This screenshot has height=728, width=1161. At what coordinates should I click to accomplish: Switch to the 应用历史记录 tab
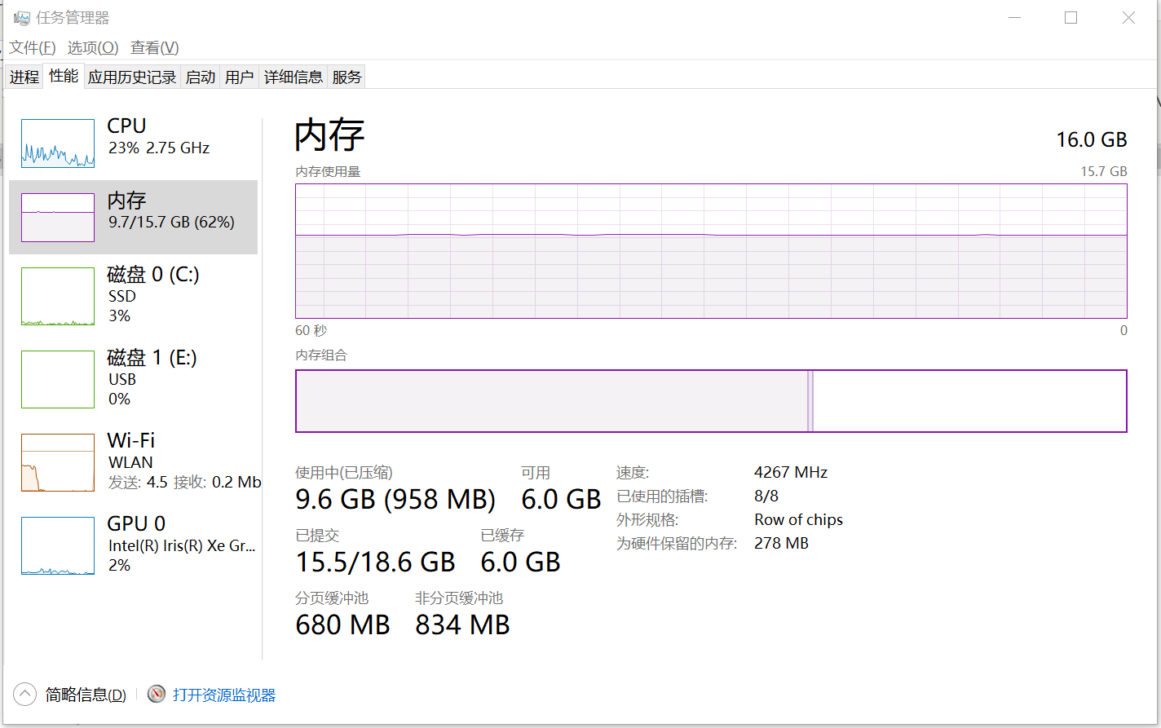[132, 77]
